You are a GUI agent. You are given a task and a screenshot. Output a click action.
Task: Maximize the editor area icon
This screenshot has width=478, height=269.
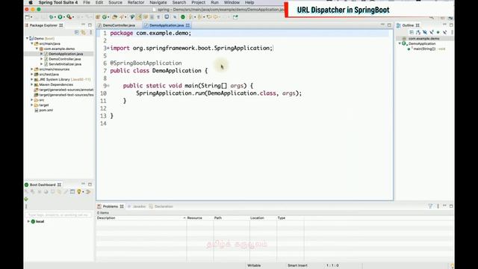(x=389, y=25)
